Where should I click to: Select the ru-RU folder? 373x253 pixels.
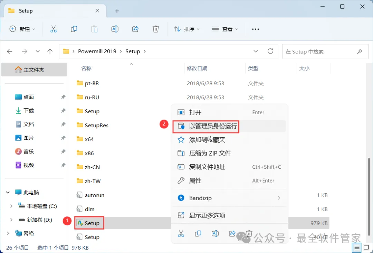88,97
